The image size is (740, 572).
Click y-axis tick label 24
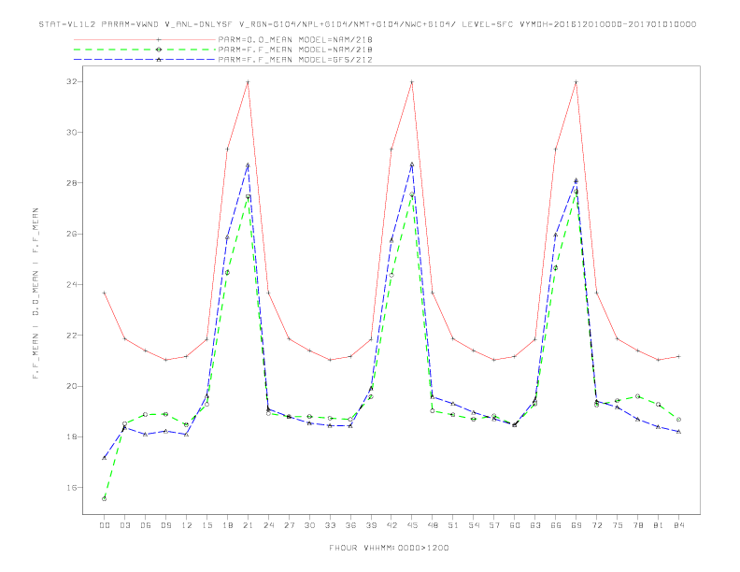pyautogui.click(x=71, y=284)
